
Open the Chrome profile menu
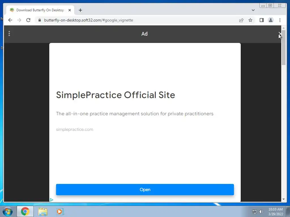click(x=270, y=20)
